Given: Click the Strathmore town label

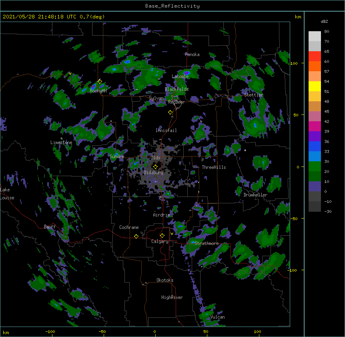Looking at the screenshot, I should pos(207,243).
